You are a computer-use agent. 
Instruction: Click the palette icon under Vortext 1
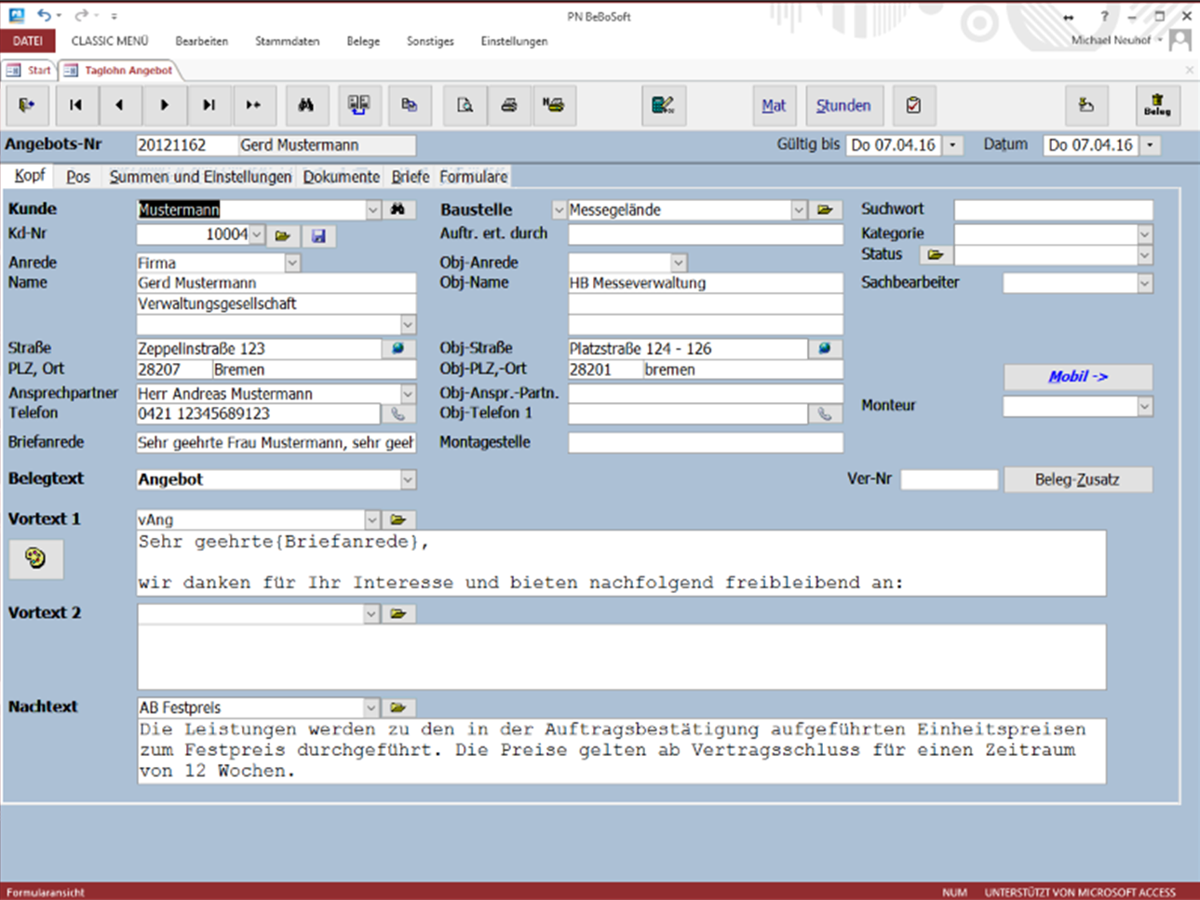[x=35, y=558]
